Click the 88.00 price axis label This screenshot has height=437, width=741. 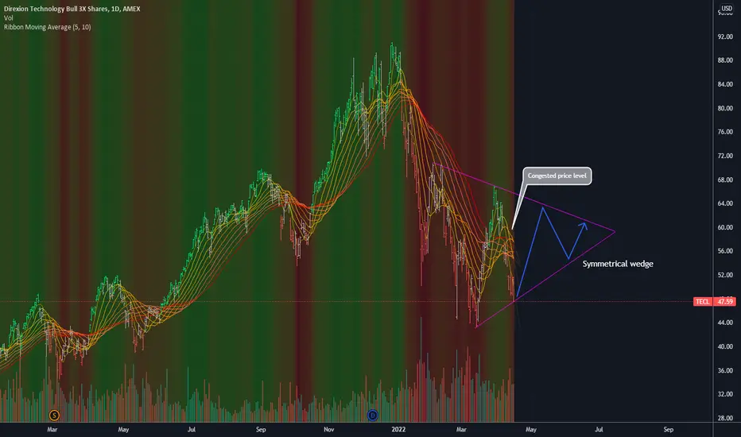pyautogui.click(x=725, y=60)
